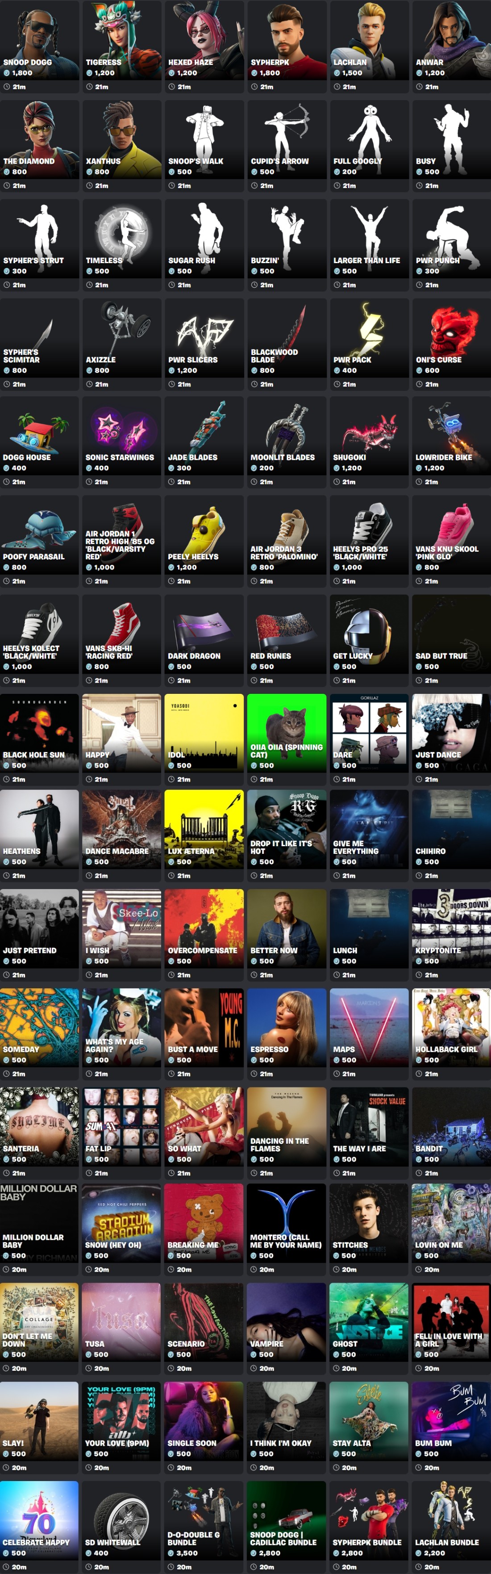Select the Lachlan outfit thumbnail
The image size is (491, 1574).
tap(370, 40)
